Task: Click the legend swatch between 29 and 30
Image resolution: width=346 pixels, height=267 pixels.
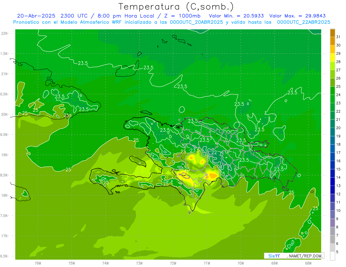Action: 333,50
